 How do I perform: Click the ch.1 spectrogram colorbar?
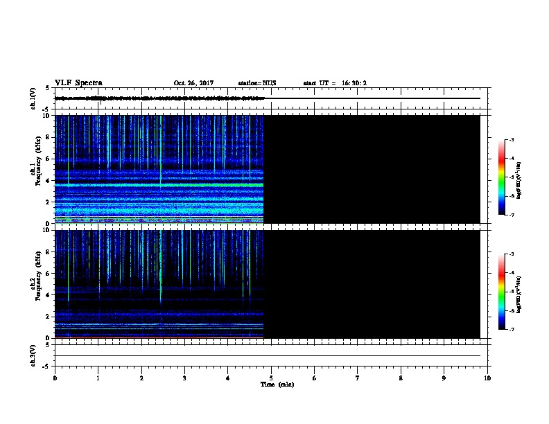pyautogui.click(x=502, y=177)
